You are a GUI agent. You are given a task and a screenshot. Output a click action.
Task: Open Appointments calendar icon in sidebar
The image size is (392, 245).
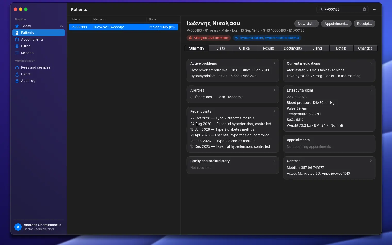coord(17,39)
